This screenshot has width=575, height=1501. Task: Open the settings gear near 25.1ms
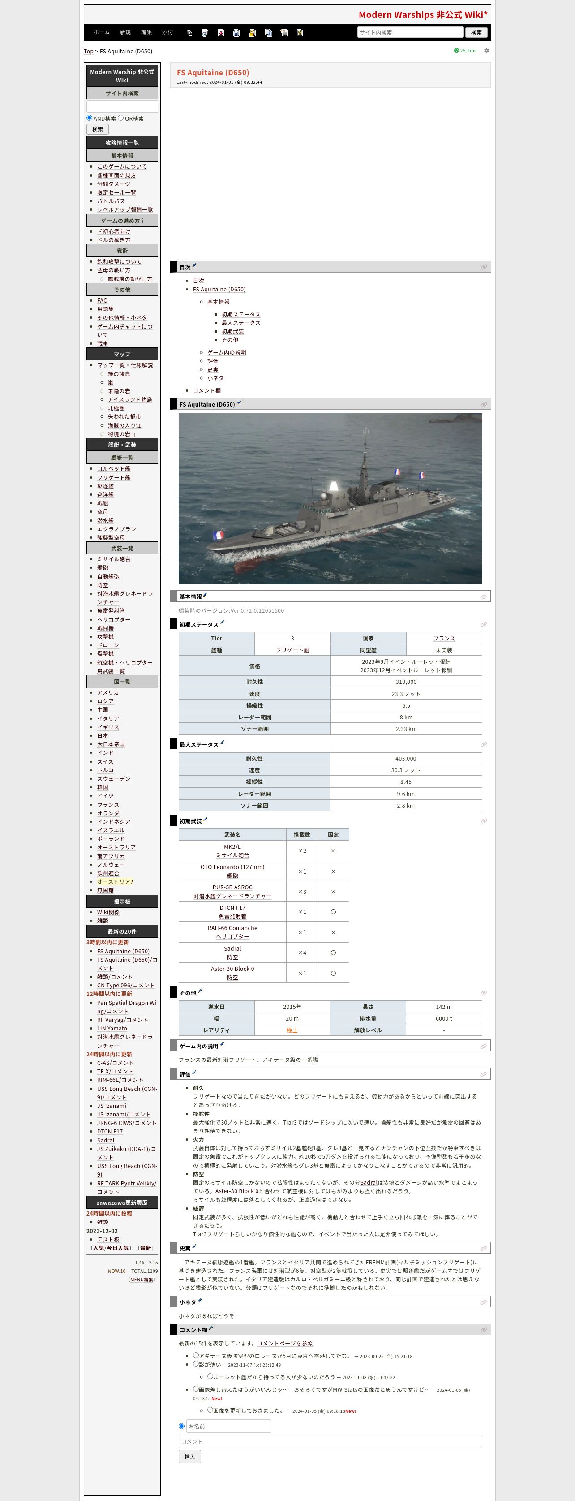[x=486, y=51]
